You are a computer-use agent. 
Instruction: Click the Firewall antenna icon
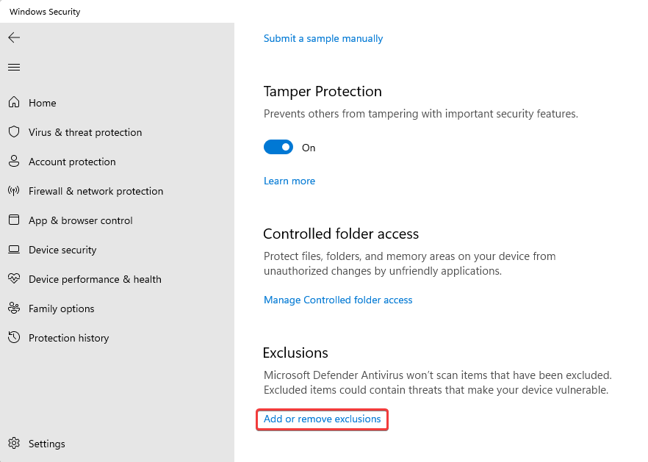tap(14, 190)
